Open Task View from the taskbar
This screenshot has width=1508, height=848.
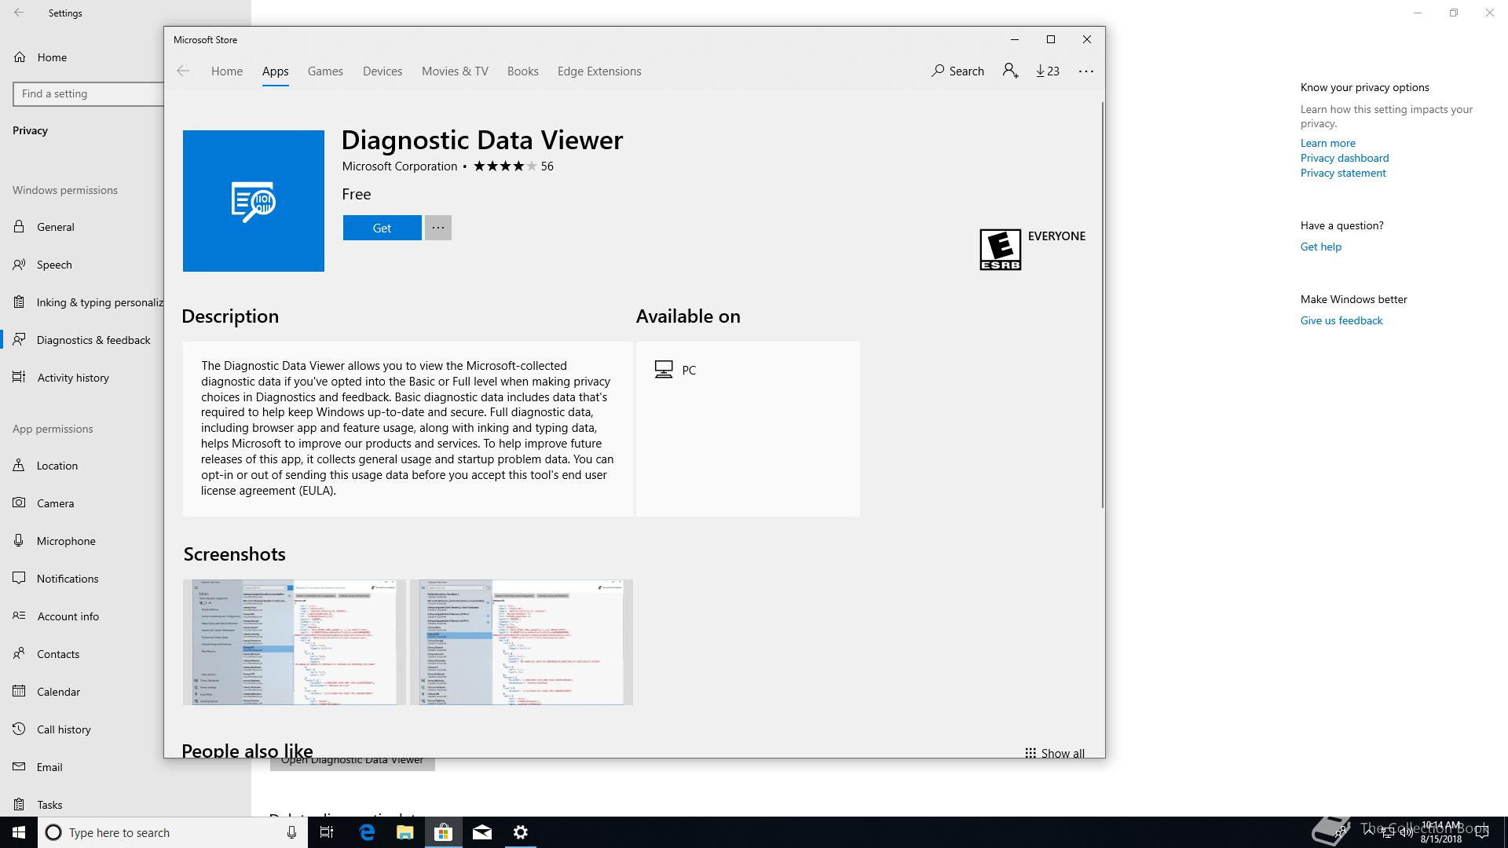coord(327,832)
